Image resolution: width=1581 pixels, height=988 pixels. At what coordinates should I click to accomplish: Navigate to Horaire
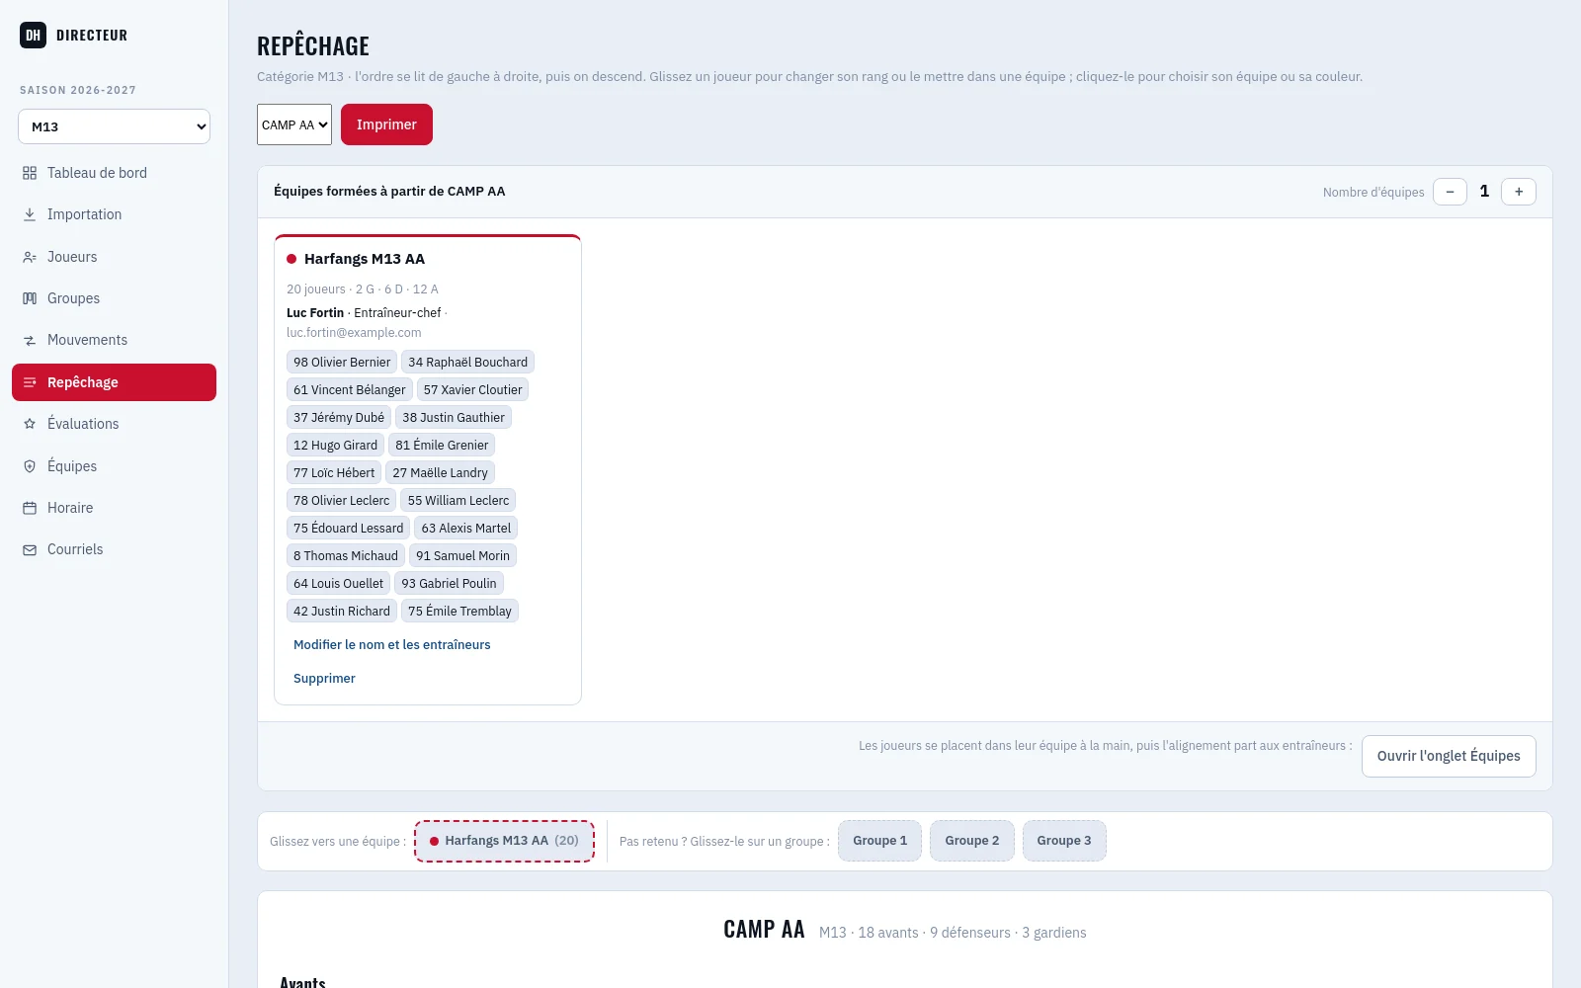(115, 508)
